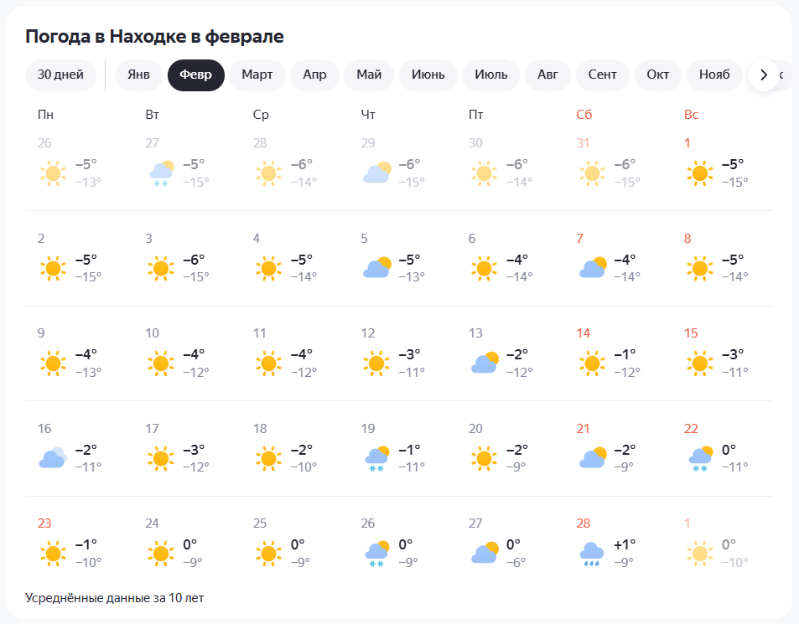
Task: Open the Янв month tab
Action: pos(138,75)
